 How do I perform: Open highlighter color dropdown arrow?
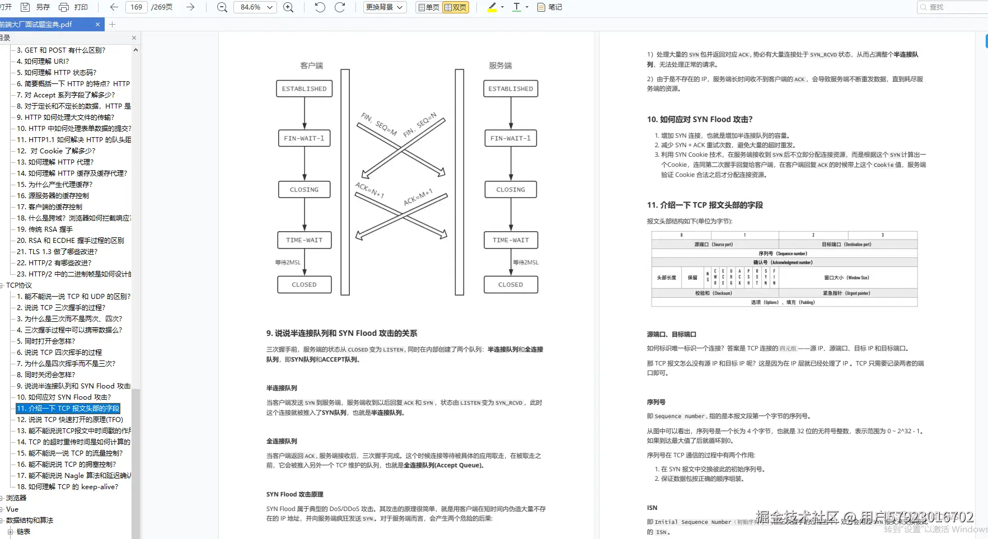502,7
